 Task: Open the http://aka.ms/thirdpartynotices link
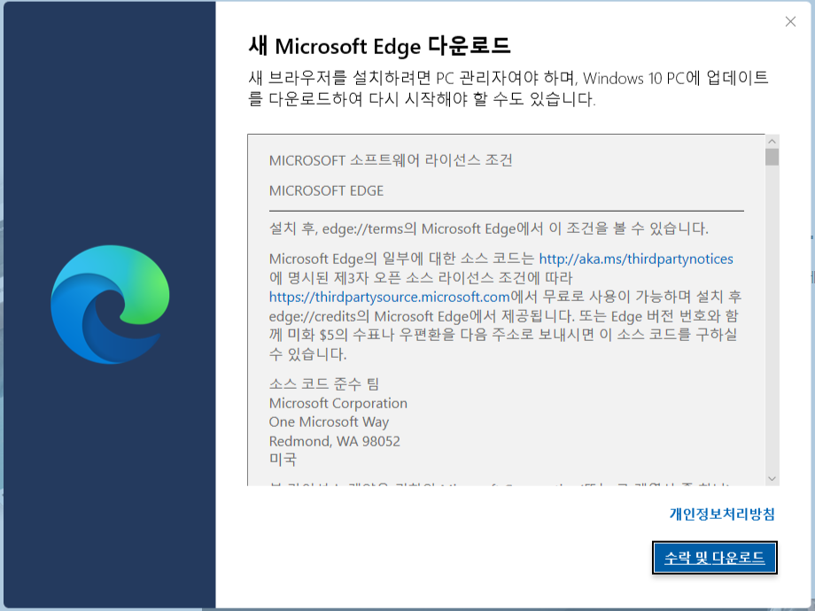(x=636, y=259)
